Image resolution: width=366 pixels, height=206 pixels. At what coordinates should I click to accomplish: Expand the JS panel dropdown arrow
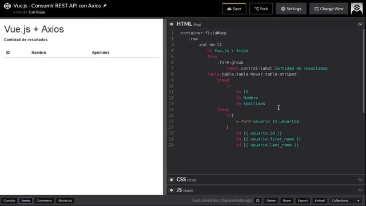click(x=360, y=190)
